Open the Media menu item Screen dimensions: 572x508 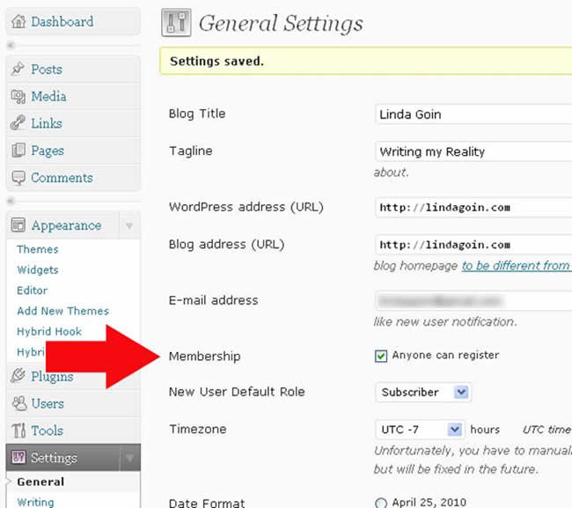[x=49, y=96]
